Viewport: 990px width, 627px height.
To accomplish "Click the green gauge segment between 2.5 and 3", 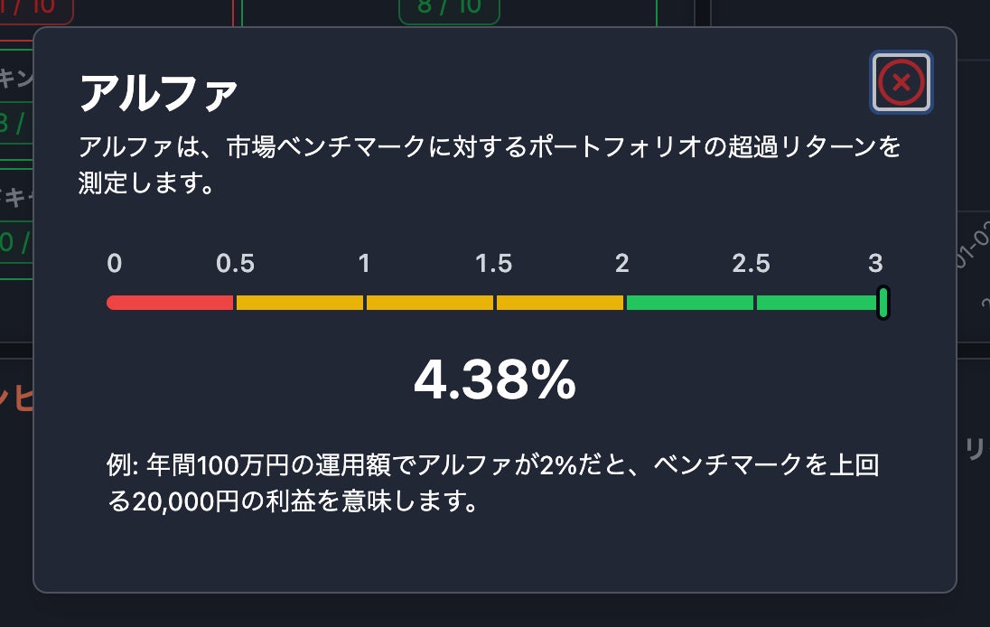I will point(817,303).
